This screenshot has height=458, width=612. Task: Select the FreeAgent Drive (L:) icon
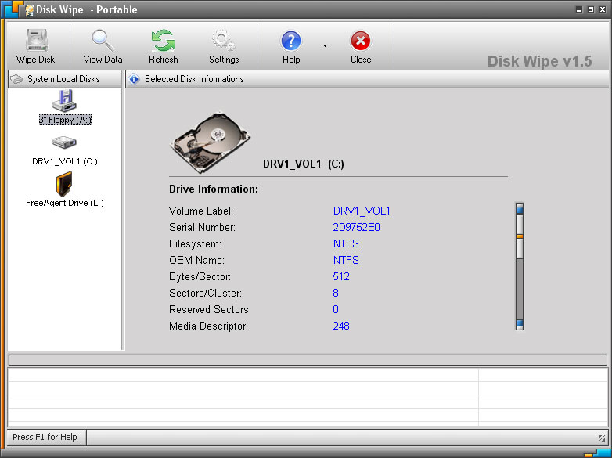click(64, 184)
